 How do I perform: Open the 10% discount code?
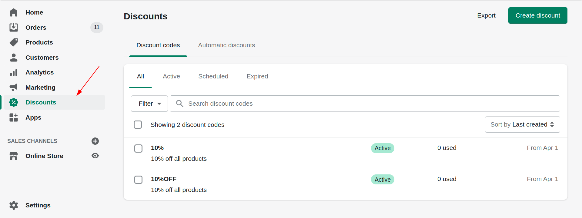click(157, 148)
